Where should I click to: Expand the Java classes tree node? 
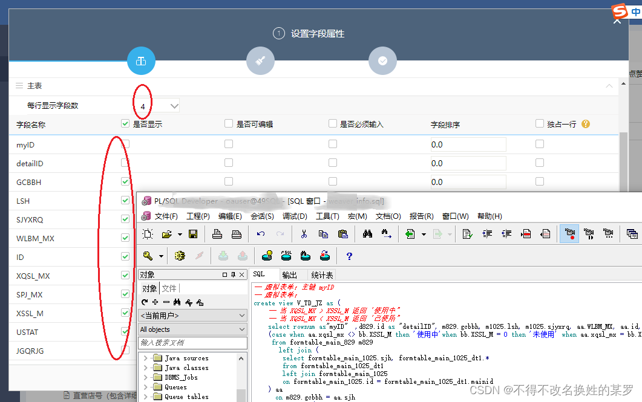coord(145,368)
